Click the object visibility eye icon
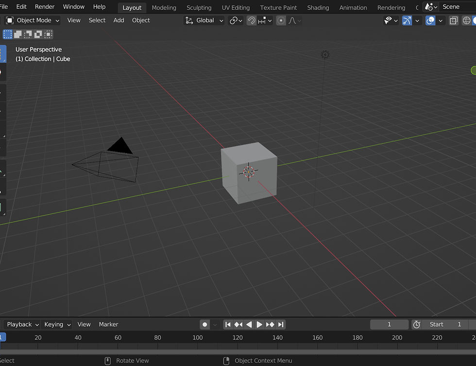Image resolution: width=476 pixels, height=366 pixels. [388, 20]
